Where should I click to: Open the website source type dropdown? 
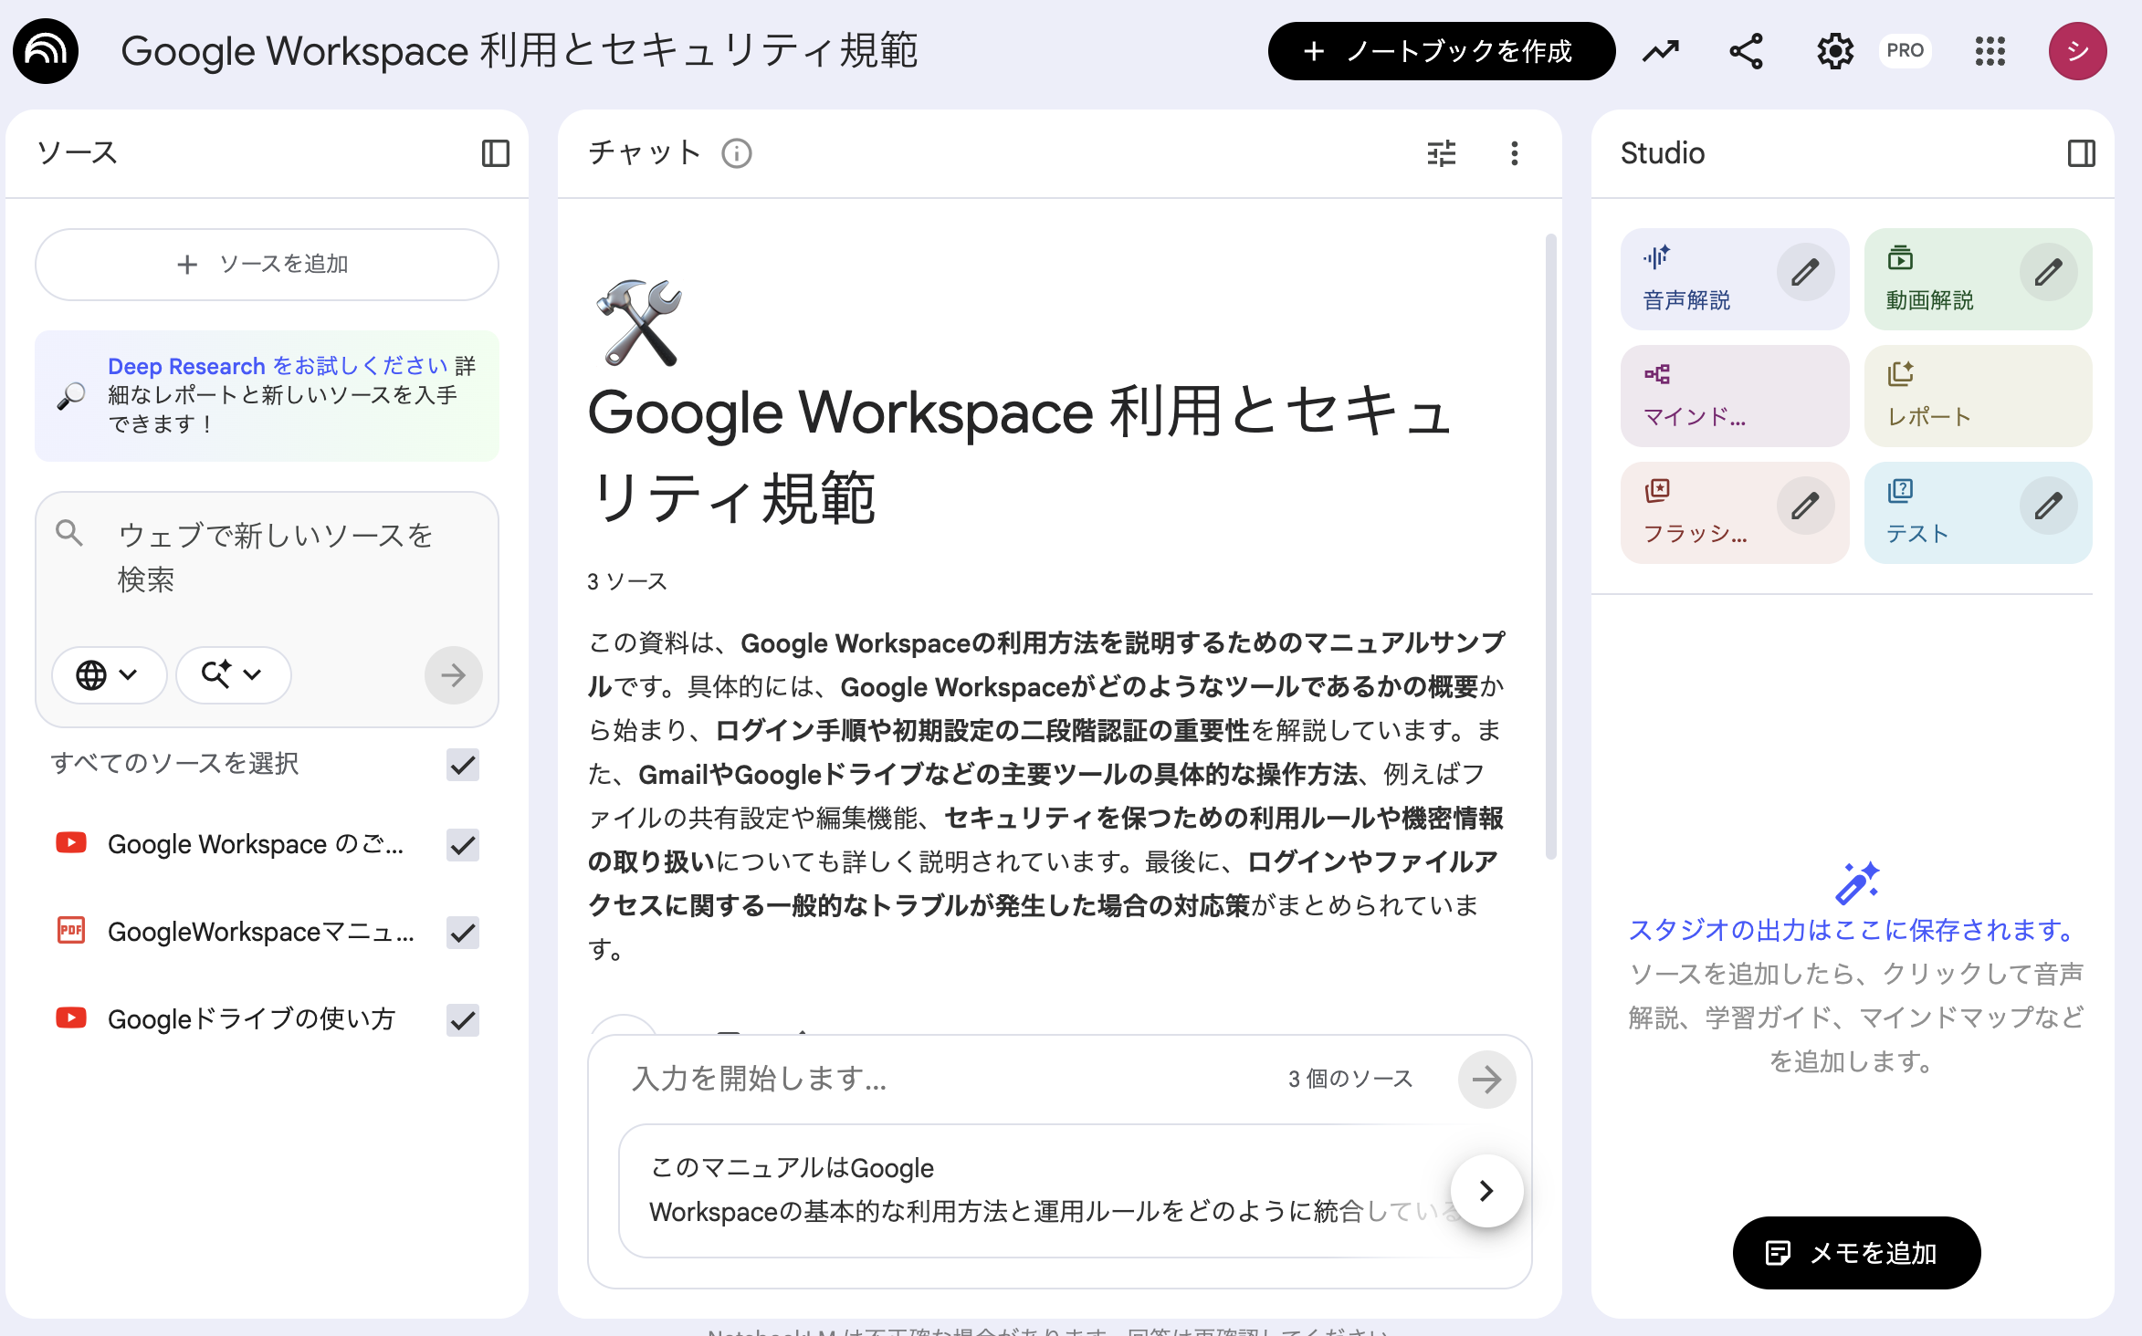109,675
